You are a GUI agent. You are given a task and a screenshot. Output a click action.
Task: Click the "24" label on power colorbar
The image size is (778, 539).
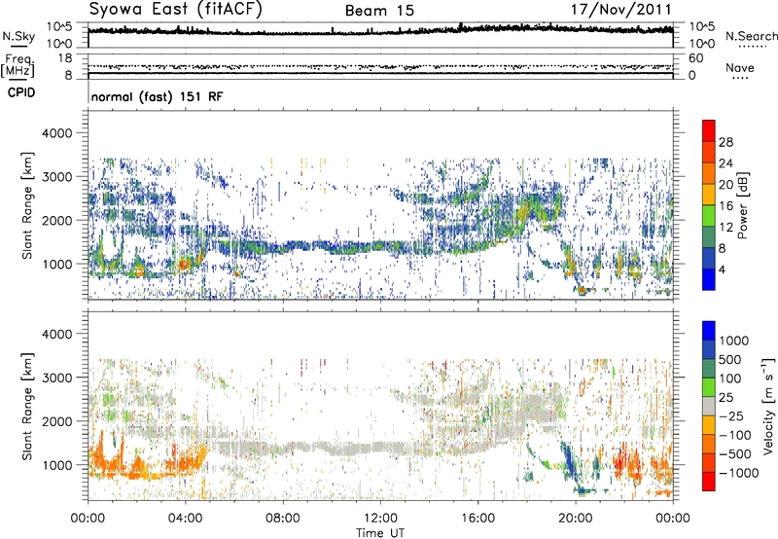pyautogui.click(x=725, y=163)
